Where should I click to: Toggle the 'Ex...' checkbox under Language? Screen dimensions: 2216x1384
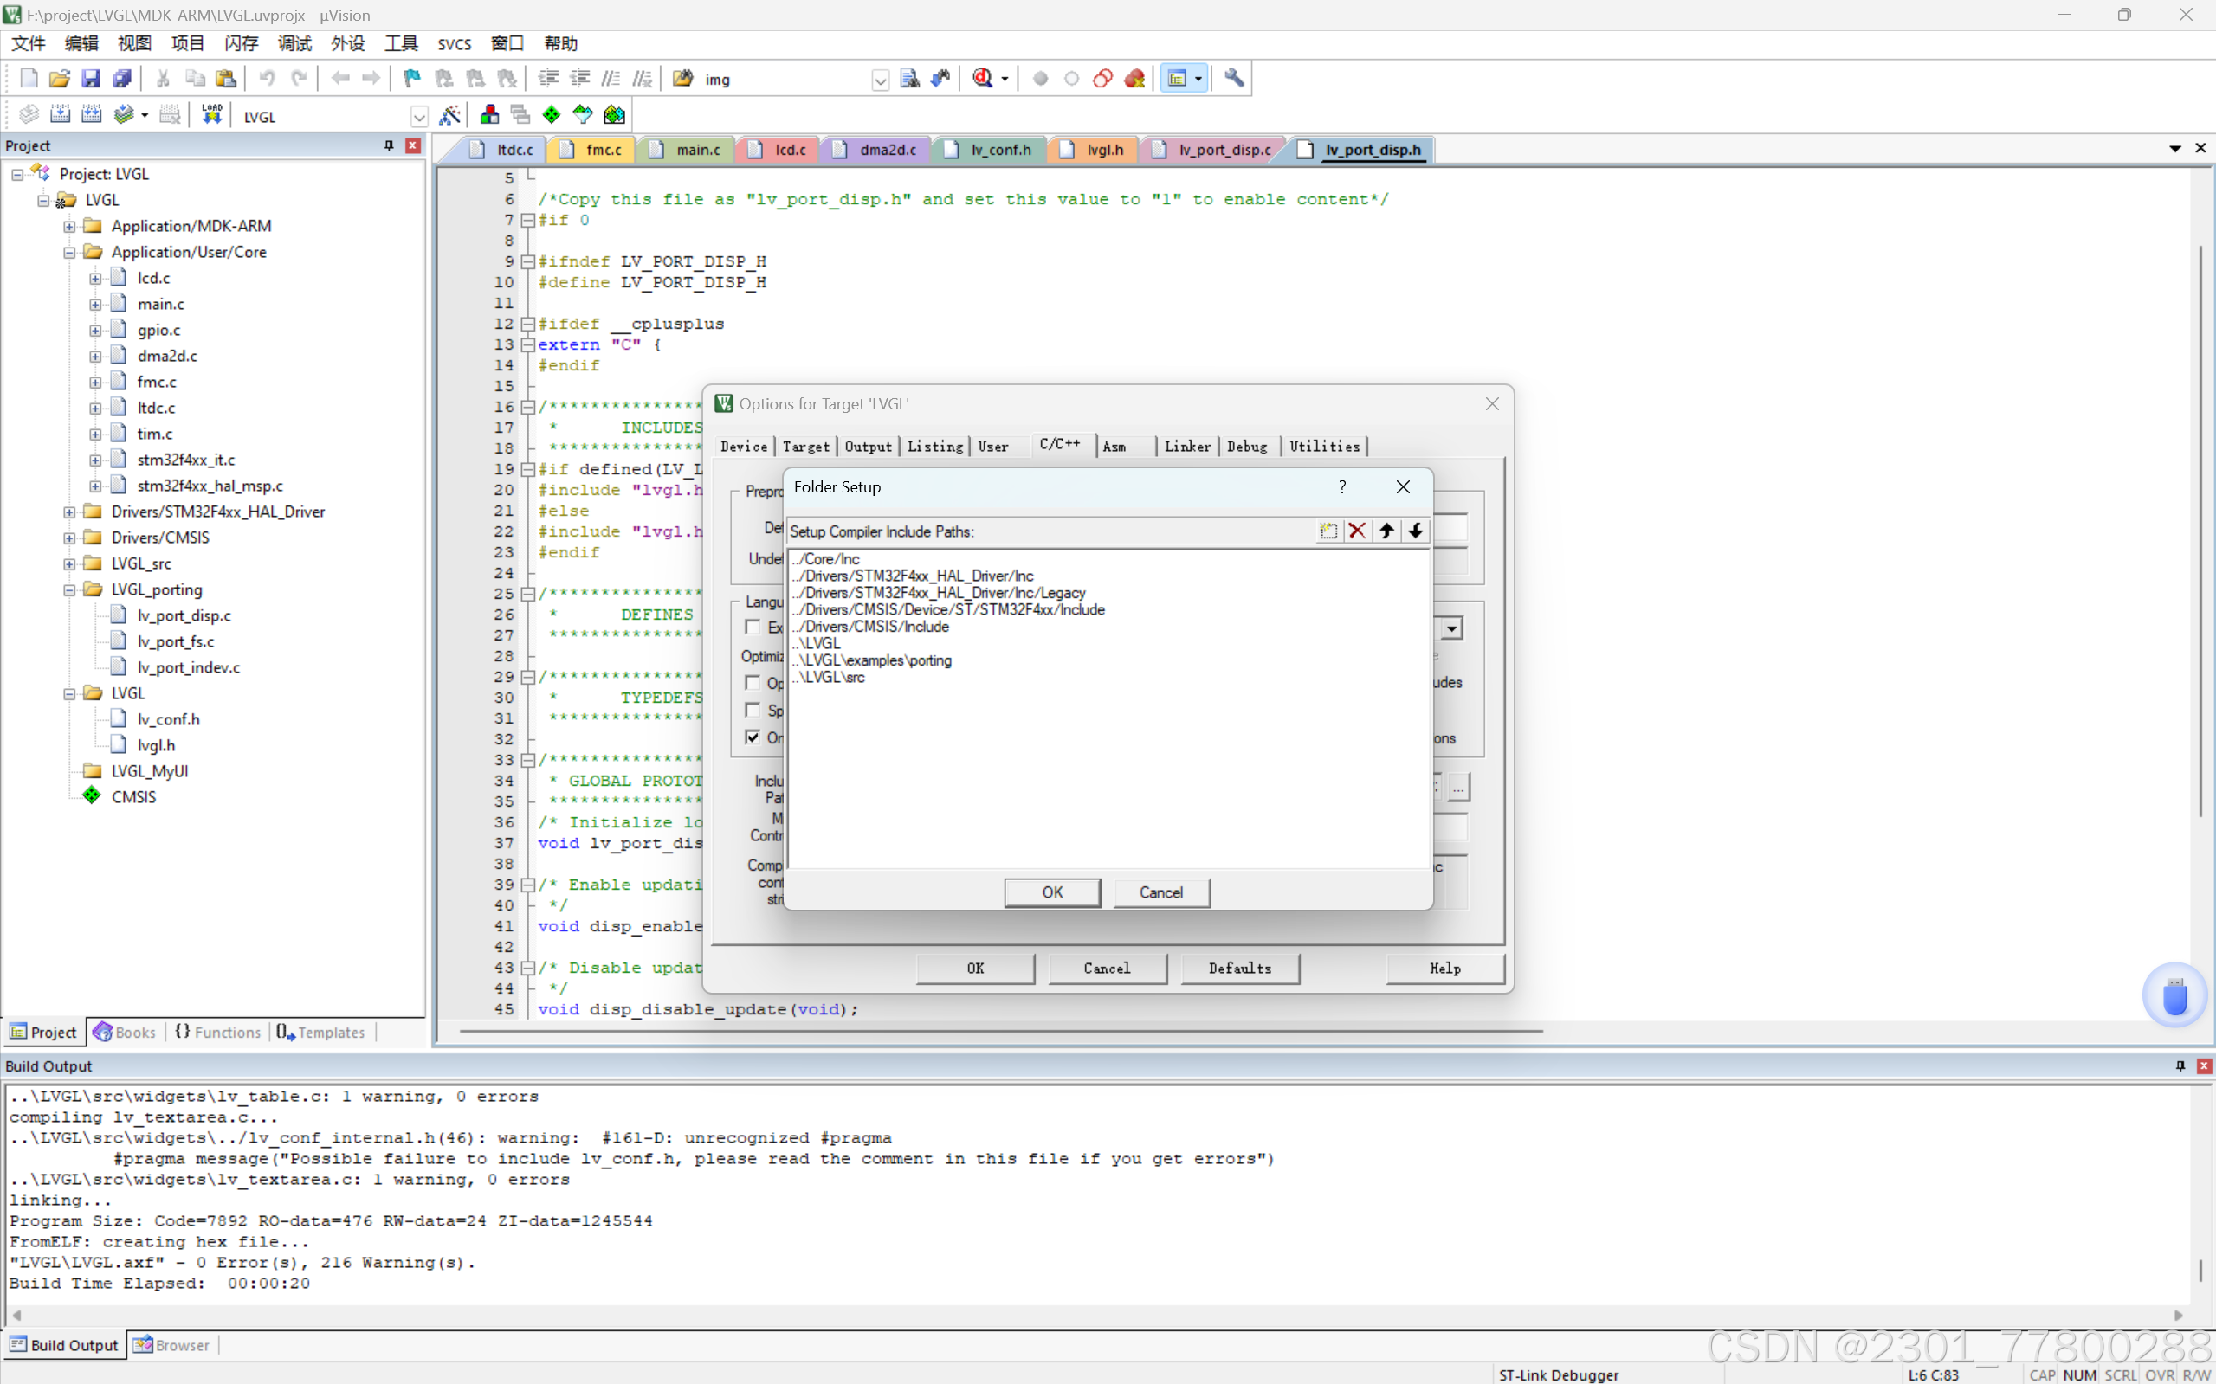coord(753,627)
